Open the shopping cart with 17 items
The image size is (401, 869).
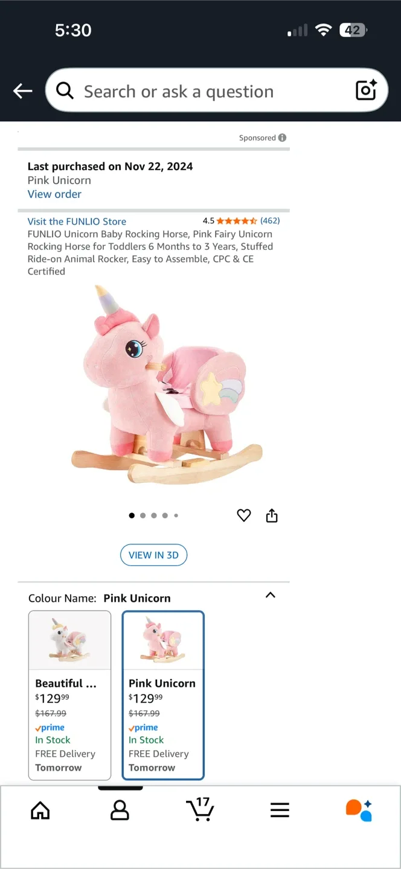[x=200, y=810]
